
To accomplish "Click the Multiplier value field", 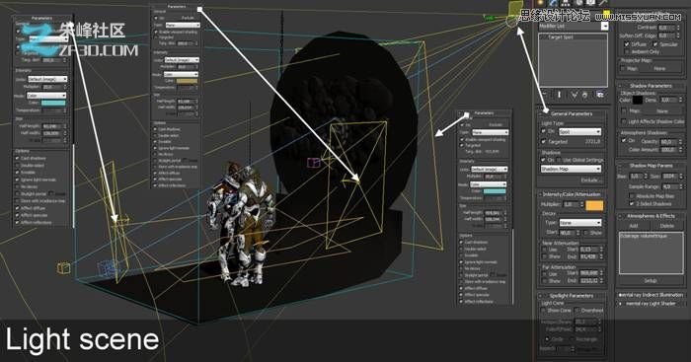I will (x=572, y=205).
